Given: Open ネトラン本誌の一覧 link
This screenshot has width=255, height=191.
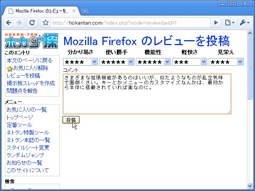Looking at the screenshot, I should (x=28, y=140).
